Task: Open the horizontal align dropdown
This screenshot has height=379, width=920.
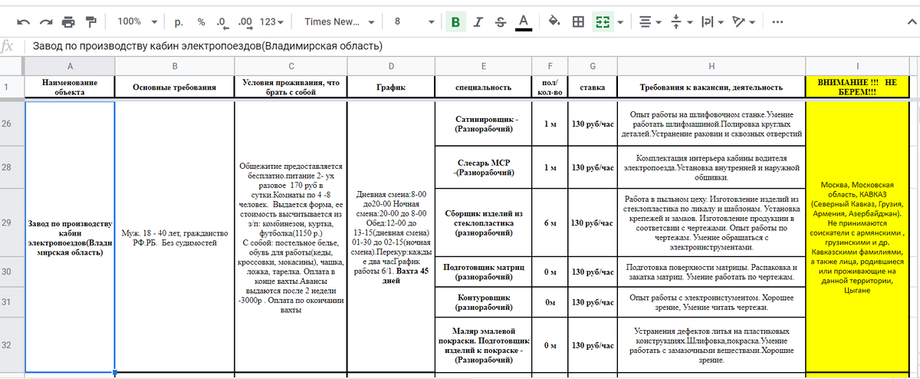Action: coord(651,21)
